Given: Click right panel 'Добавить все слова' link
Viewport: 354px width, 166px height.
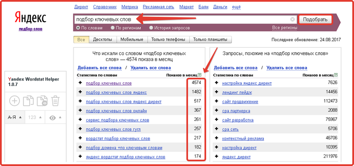Looking at the screenshot, I should click(236, 68).
